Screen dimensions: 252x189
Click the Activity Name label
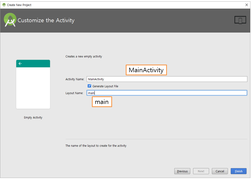pyautogui.click(x=75, y=79)
